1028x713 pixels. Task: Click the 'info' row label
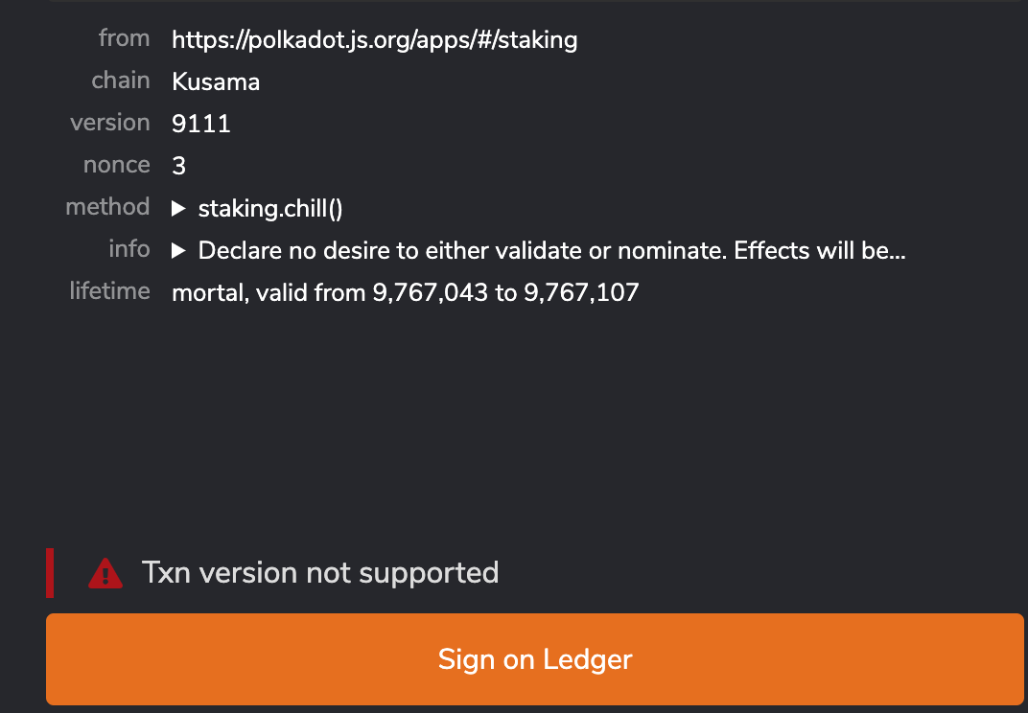[x=128, y=248]
